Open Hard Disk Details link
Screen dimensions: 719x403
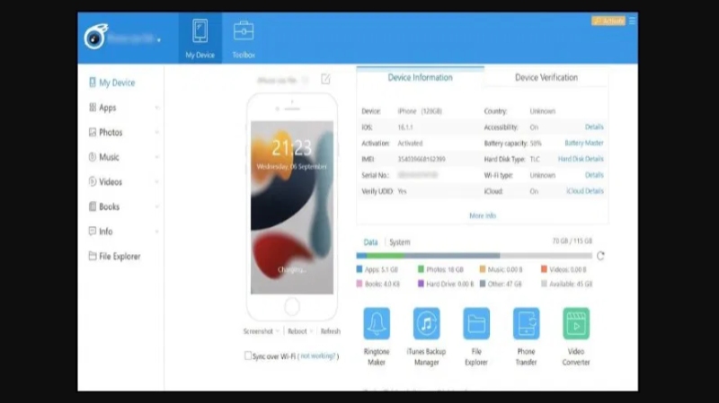(581, 159)
